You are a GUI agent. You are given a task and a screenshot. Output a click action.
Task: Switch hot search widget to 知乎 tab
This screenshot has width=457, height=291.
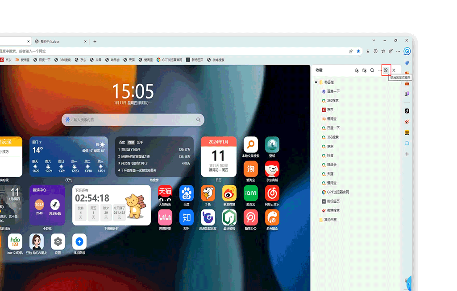click(x=140, y=142)
